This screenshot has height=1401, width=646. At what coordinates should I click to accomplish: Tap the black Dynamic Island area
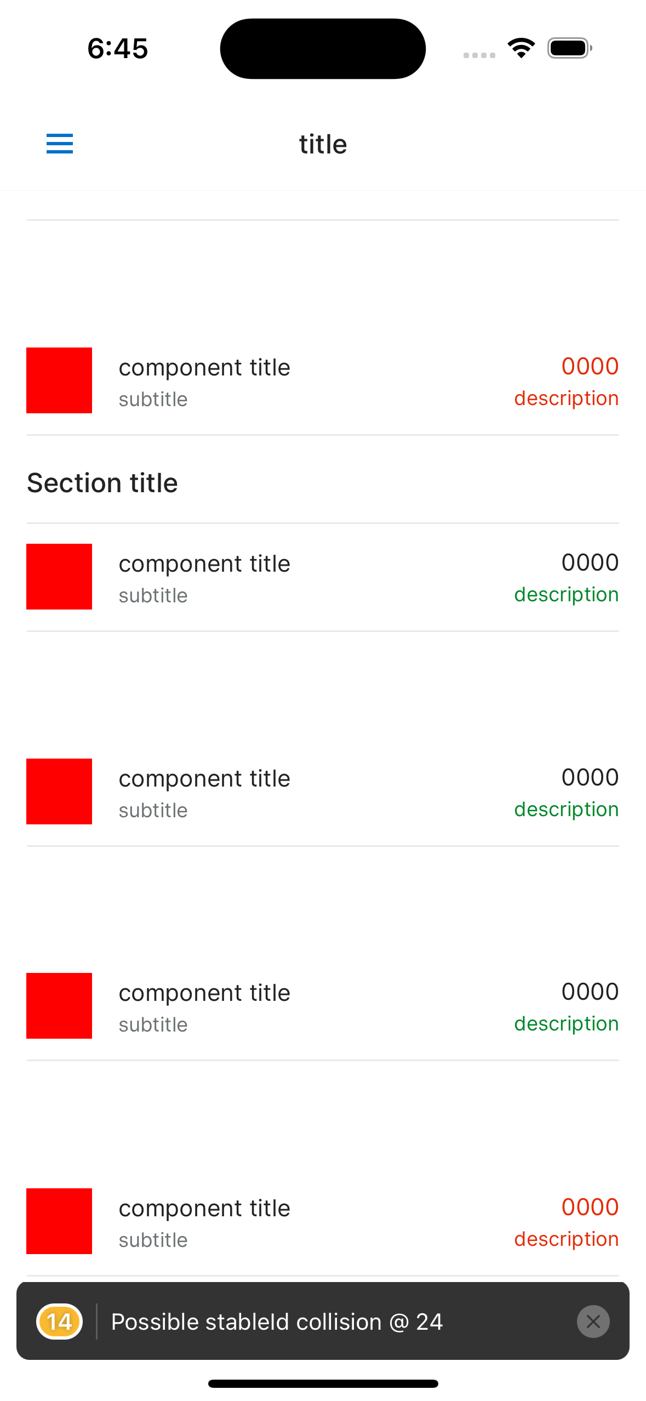pyautogui.click(x=323, y=48)
